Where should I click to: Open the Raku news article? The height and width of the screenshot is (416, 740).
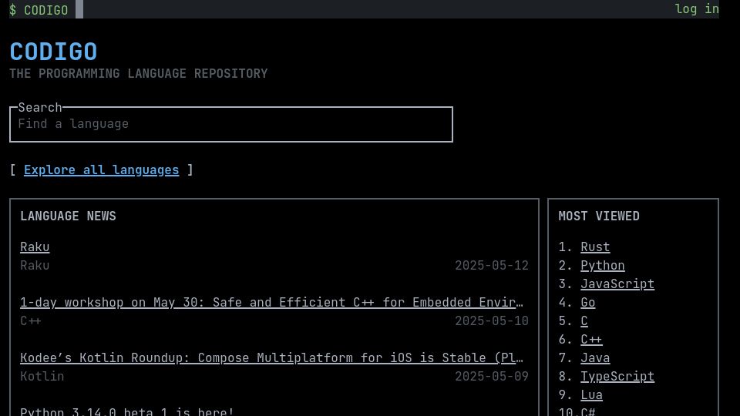pyautogui.click(x=35, y=247)
